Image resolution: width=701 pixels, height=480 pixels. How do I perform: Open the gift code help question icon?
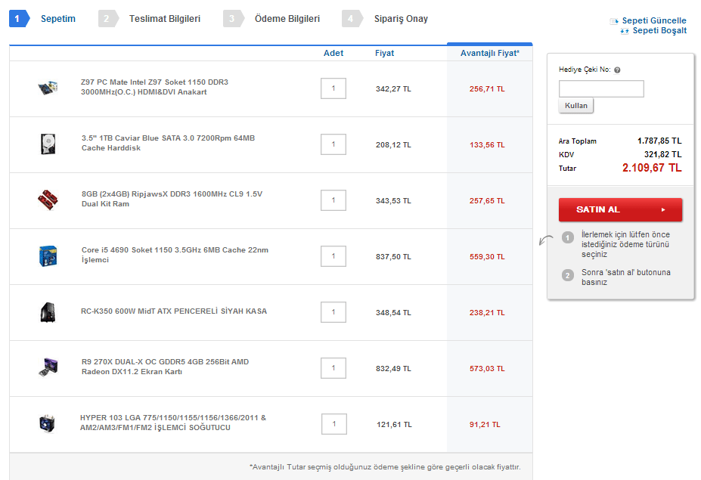617,70
